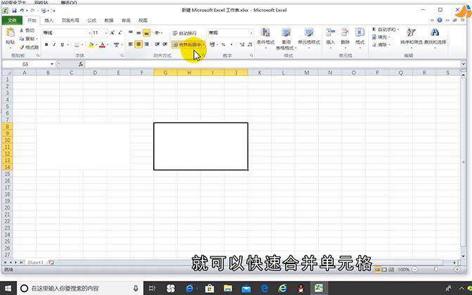472x295 pixels.
Task: Click the formula bar input area
Action: [x=272, y=64]
